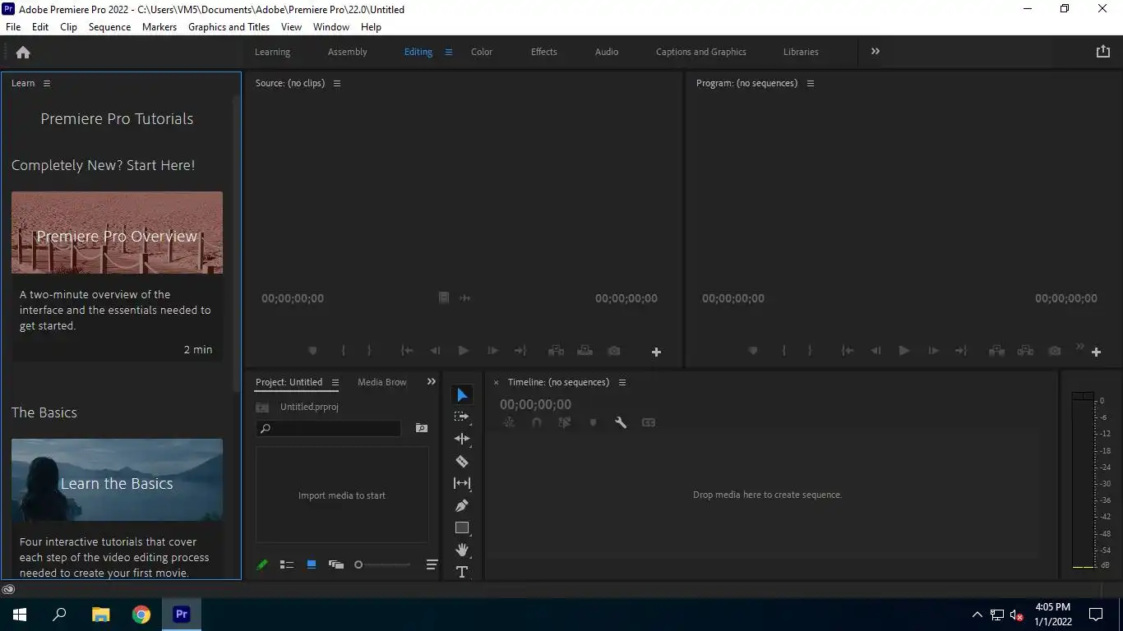Open Editing workspace menu icon

pyautogui.click(x=449, y=52)
